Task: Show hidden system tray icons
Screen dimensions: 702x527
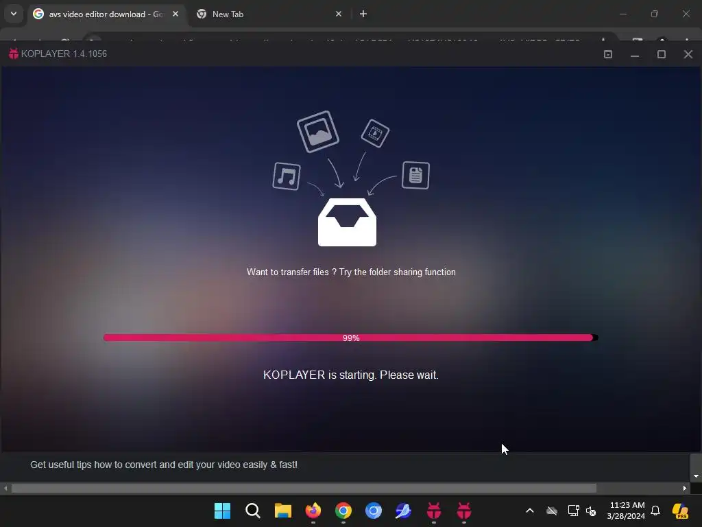Action: coord(530,511)
